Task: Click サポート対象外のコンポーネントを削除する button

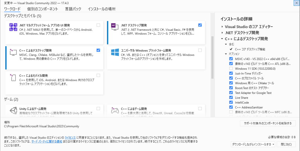Action: [x=268, y=123]
